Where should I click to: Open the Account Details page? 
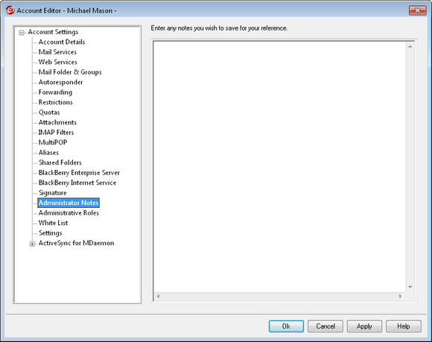click(62, 42)
